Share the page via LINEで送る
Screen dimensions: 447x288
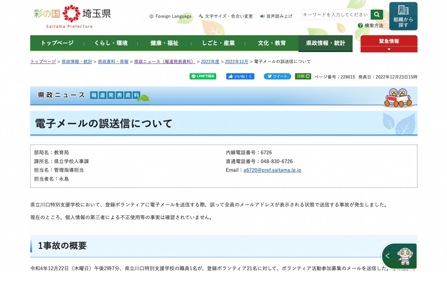[x=203, y=76]
